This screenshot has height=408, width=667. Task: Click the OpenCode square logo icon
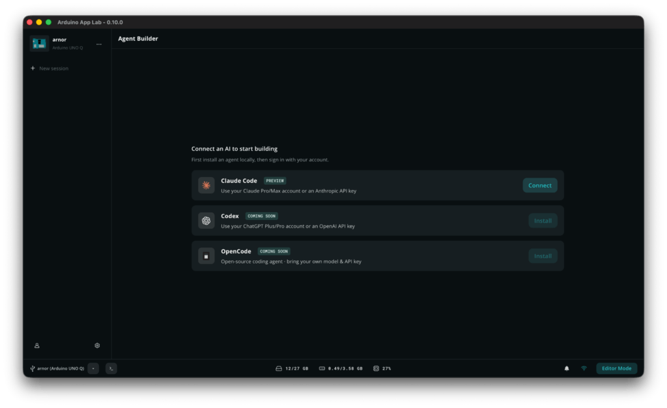(x=206, y=256)
